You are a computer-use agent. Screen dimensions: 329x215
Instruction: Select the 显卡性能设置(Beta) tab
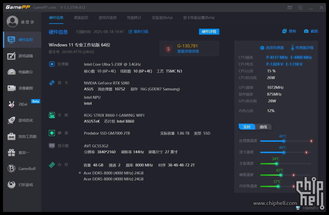pyautogui.click(x=199, y=17)
